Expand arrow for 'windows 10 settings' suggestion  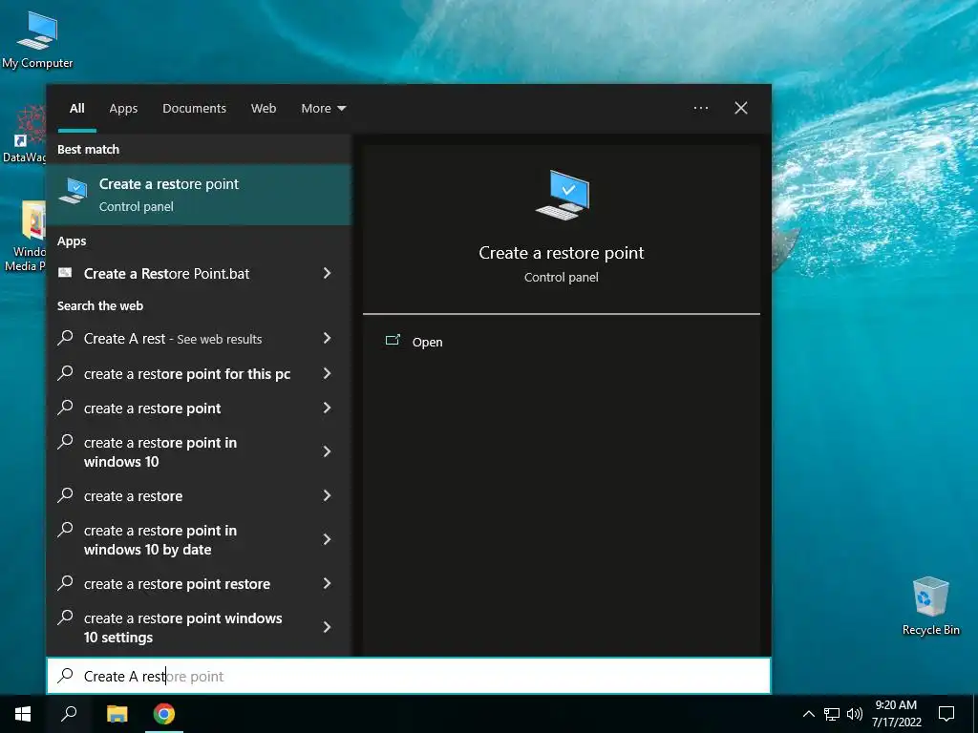[x=328, y=627]
